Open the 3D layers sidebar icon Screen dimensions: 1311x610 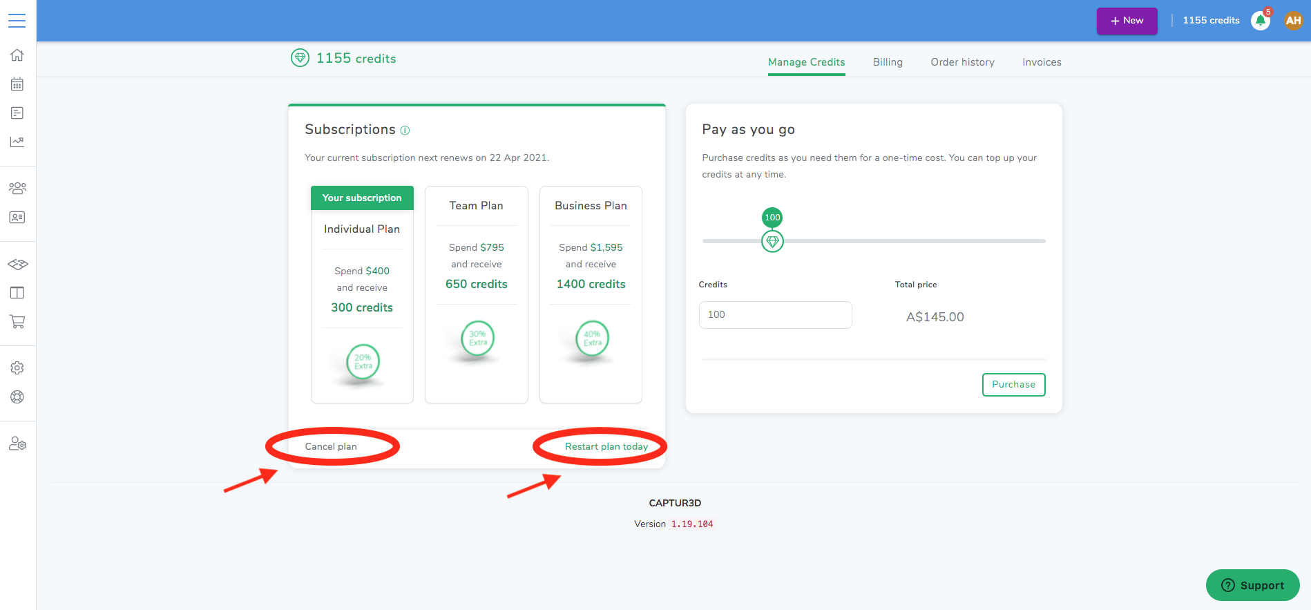[17, 264]
